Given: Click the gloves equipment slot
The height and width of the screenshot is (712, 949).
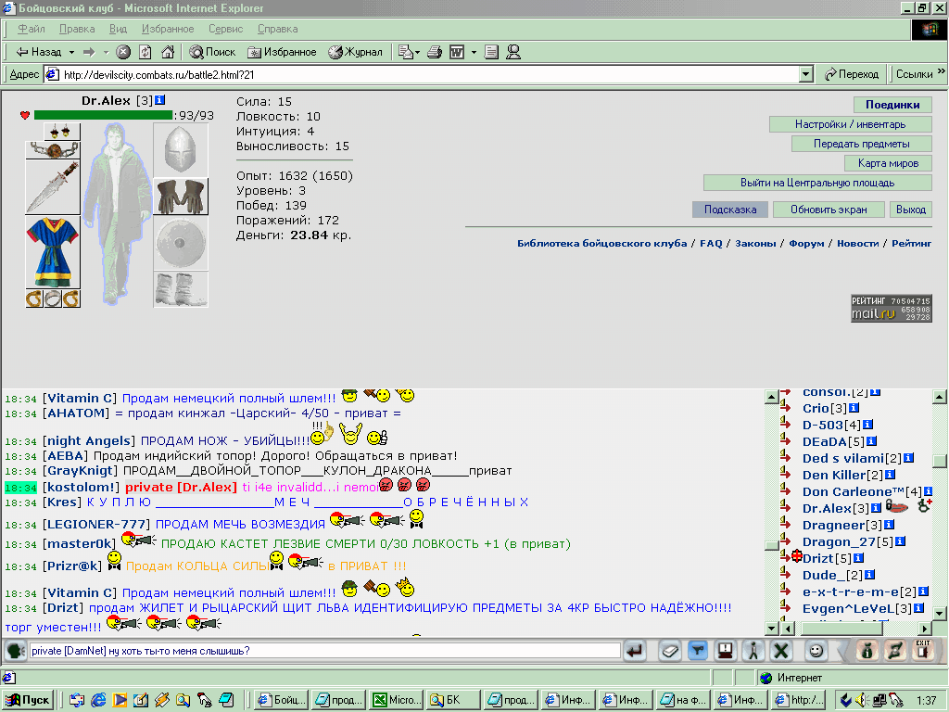Looking at the screenshot, I should click(x=181, y=197).
